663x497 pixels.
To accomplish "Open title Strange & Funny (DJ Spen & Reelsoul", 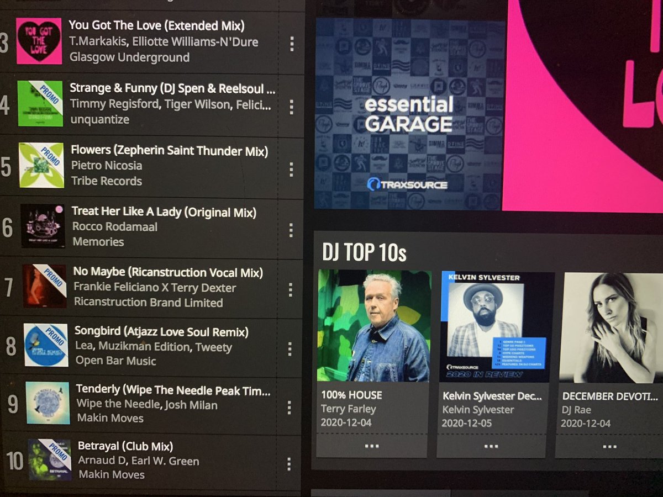I will 172,88.
